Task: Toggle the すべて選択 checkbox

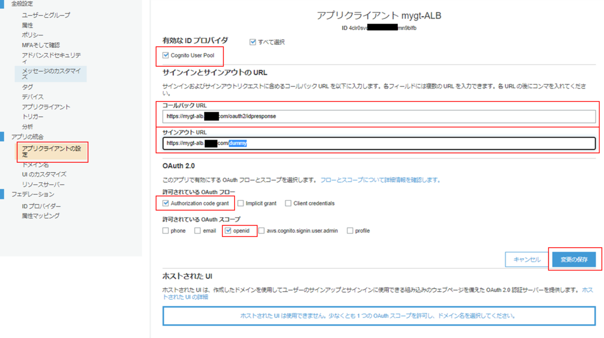Action: coord(253,42)
